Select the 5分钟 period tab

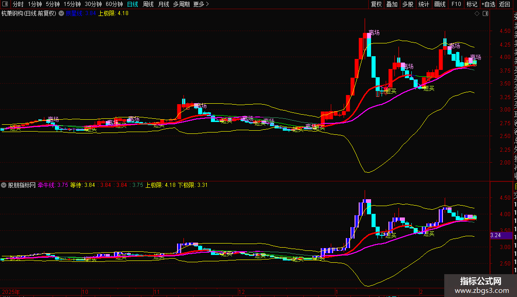click(x=53, y=4)
